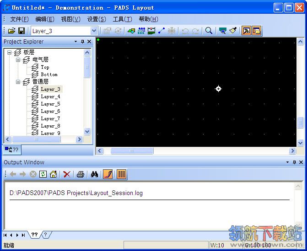Screen dimensions: 307x251
Task: Open the 工具(T) menu
Action: (x=122, y=19)
